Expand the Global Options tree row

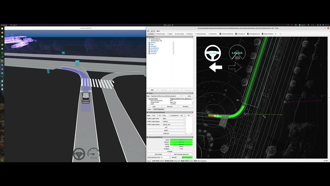(147, 39)
